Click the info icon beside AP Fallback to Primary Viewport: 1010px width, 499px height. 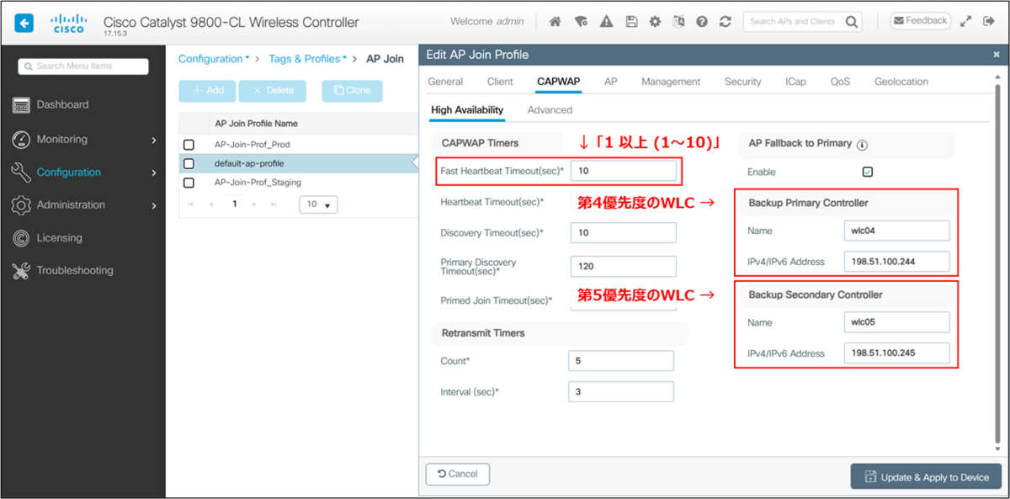(863, 145)
